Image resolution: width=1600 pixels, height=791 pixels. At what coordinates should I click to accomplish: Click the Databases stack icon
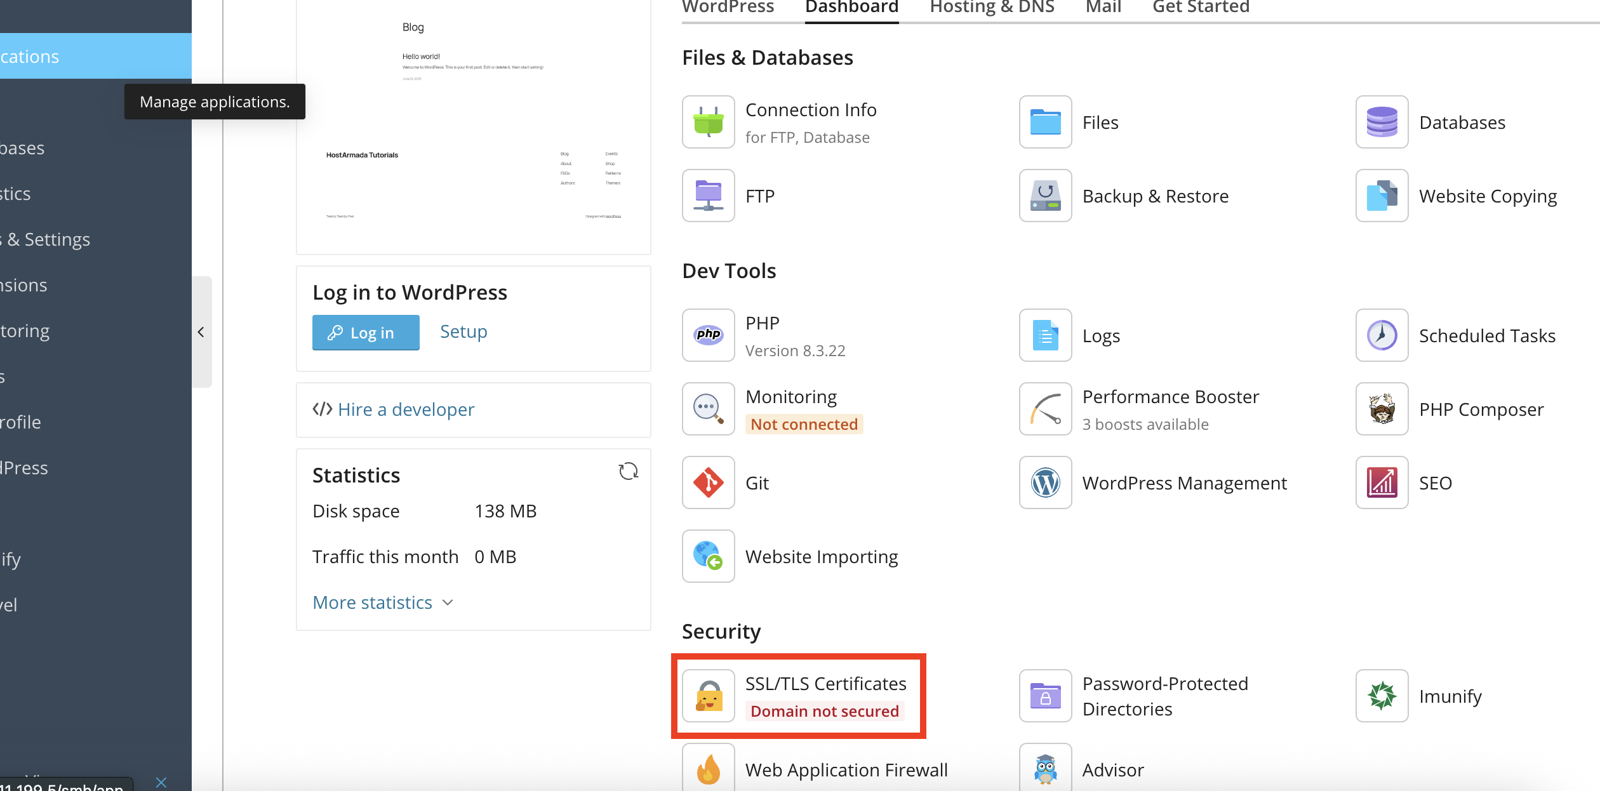[1381, 122]
